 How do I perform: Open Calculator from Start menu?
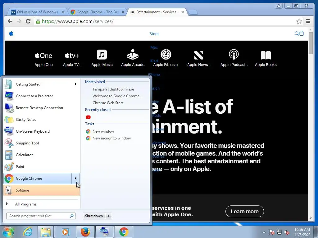point(42,155)
